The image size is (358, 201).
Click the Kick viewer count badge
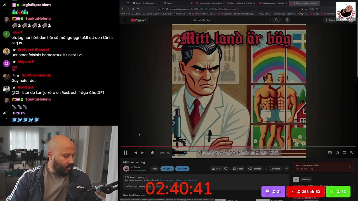pyautogui.click(x=338, y=192)
